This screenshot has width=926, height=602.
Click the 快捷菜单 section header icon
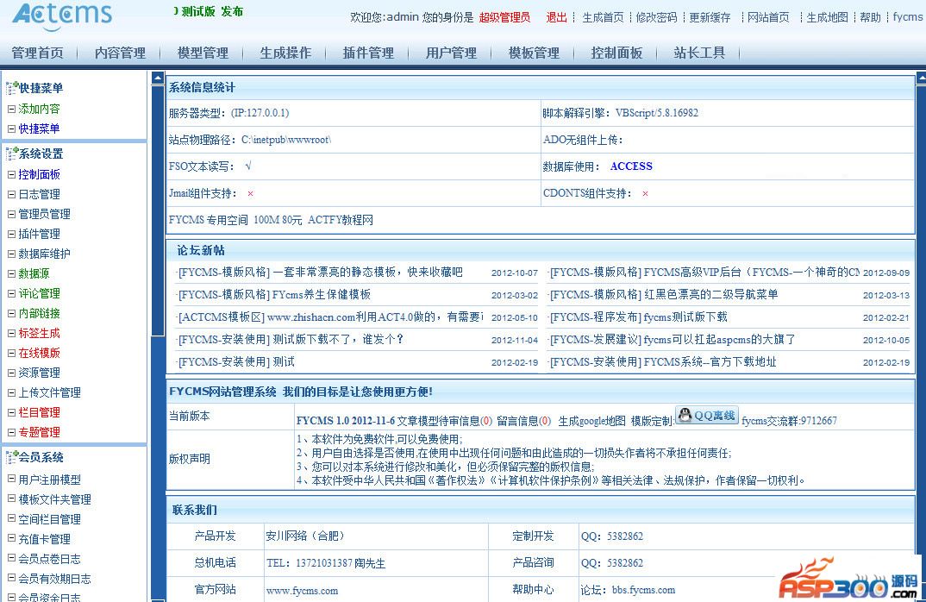coord(12,88)
